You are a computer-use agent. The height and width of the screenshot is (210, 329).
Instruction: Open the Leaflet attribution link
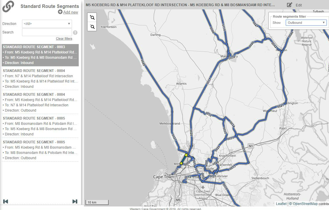click(x=281, y=204)
